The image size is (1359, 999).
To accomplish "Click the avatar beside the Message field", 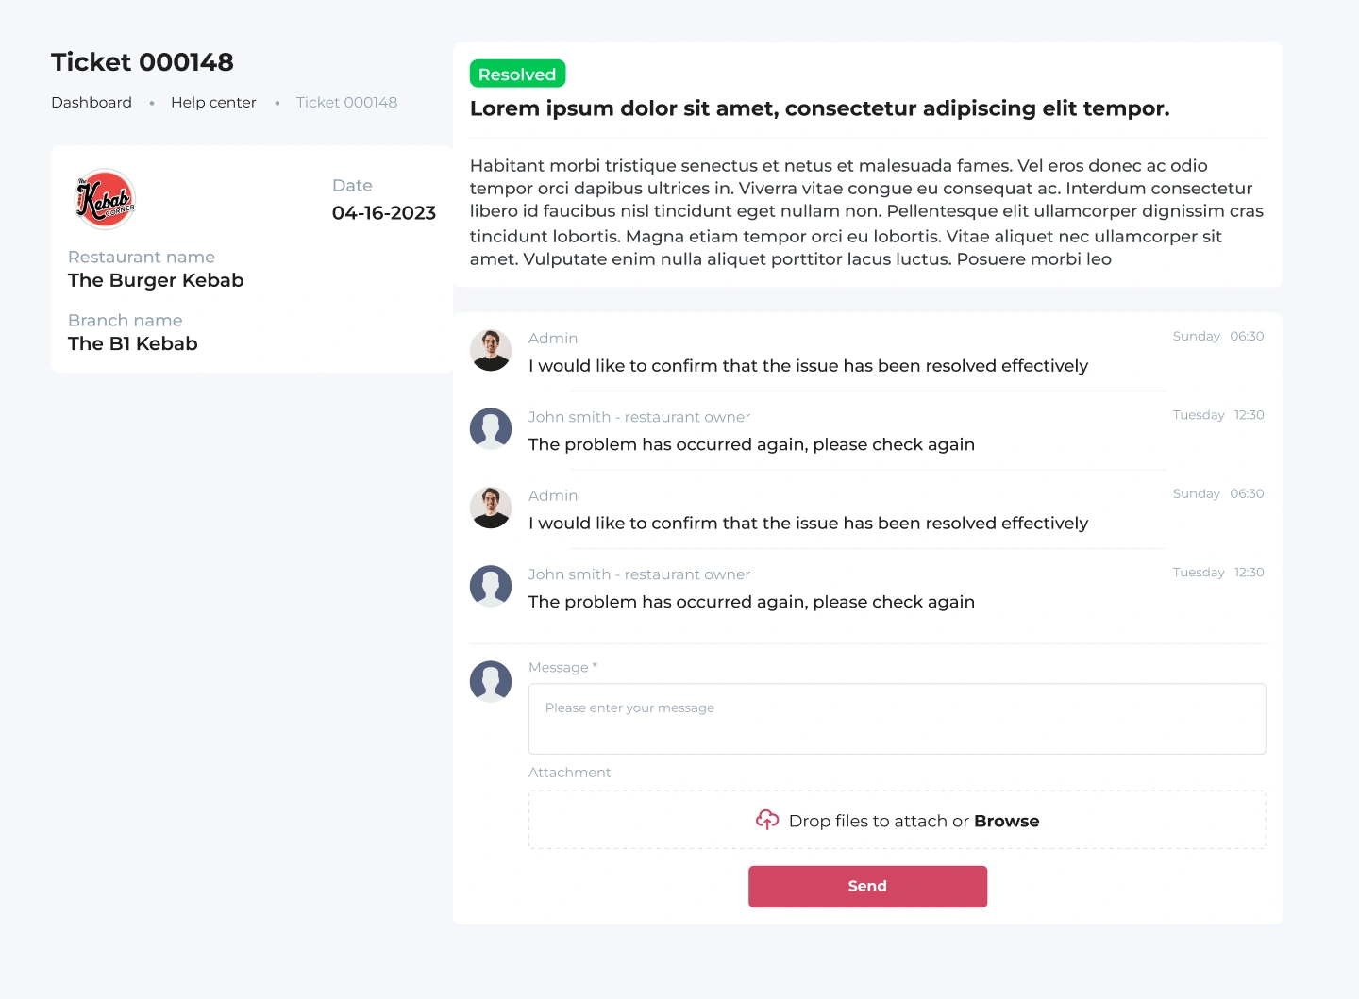I will coord(491,681).
